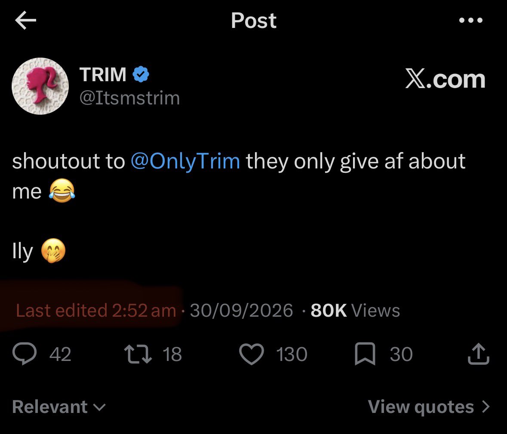Click the arrow beside View quotes

click(485, 407)
